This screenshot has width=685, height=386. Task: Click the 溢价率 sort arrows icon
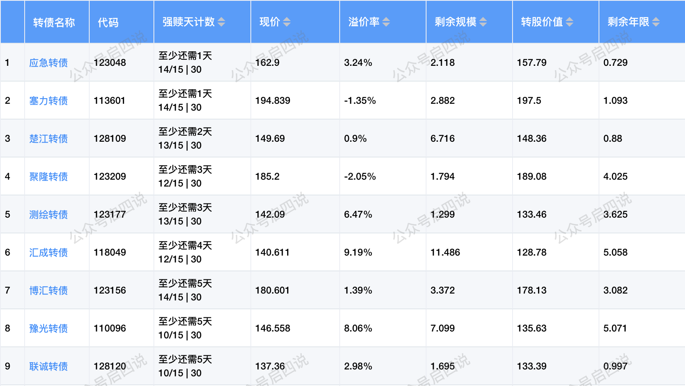(386, 22)
